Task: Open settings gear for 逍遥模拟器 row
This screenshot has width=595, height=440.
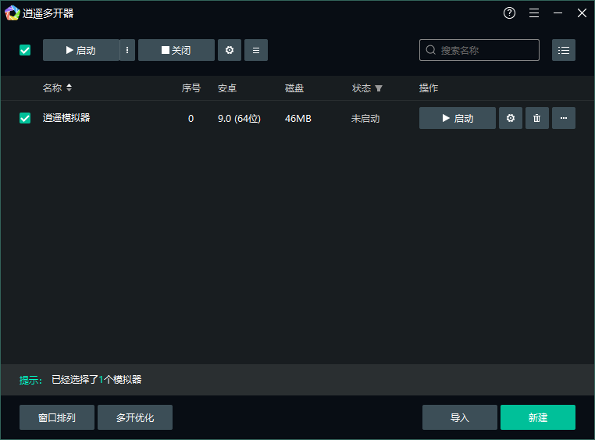Action: click(511, 118)
